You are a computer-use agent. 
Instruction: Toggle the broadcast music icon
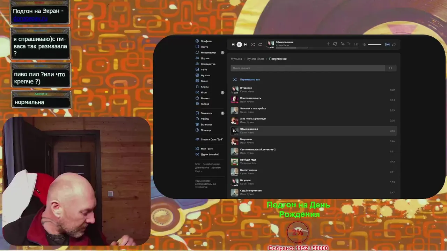click(x=387, y=44)
